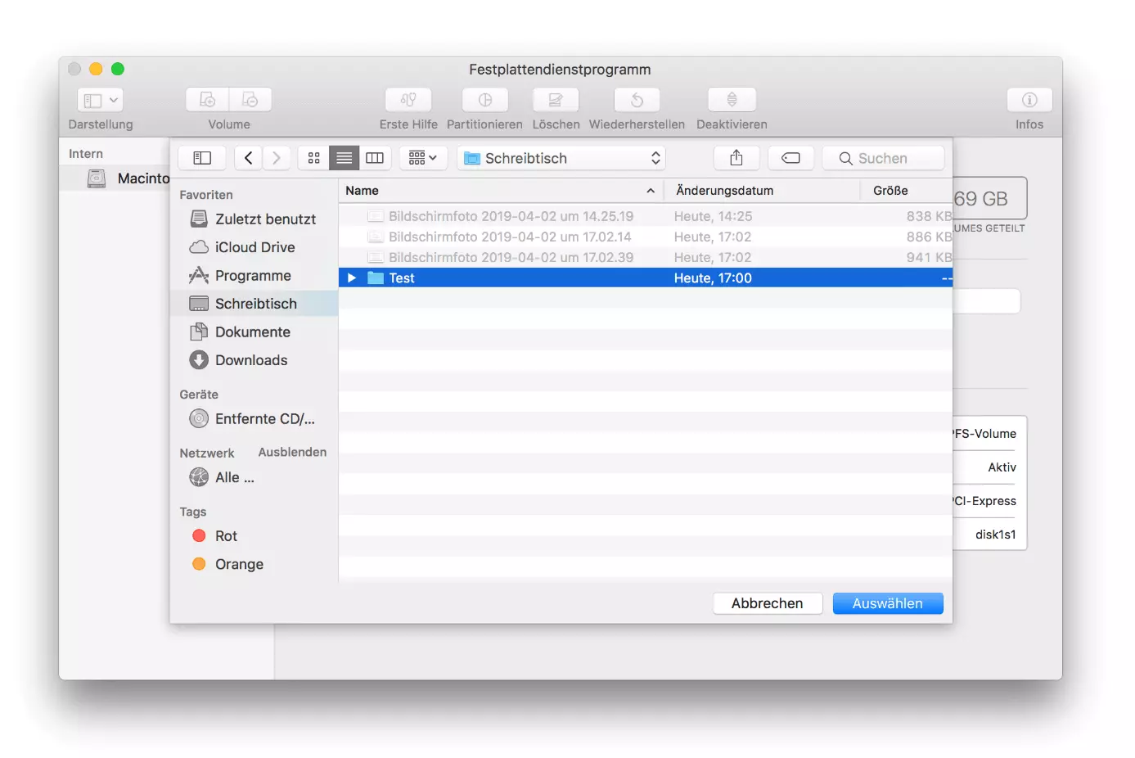Click the Abbrechen button
The height and width of the screenshot is (758, 1135).
(768, 603)
